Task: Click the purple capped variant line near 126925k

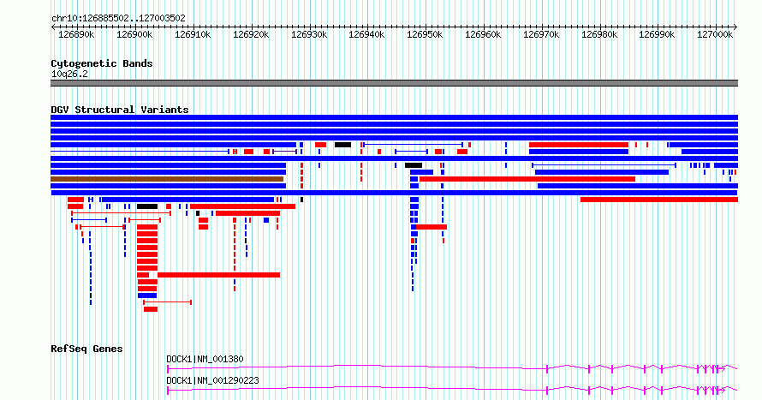Action: [x=285, y=152]
